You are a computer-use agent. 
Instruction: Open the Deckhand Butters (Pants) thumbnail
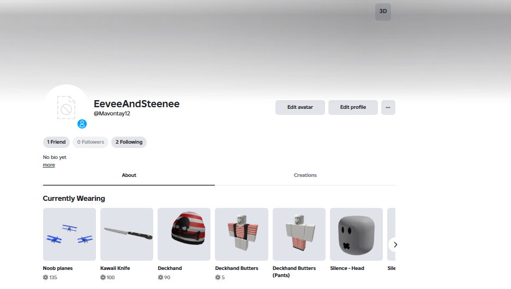299,235
